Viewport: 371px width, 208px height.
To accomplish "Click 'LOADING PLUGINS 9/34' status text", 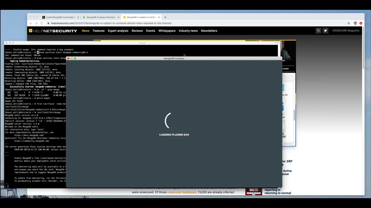I will pyautogui.click(x=174, y=135).
